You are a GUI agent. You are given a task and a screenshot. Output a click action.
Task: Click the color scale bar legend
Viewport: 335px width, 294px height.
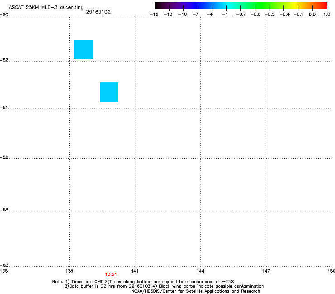click(241, 6)
